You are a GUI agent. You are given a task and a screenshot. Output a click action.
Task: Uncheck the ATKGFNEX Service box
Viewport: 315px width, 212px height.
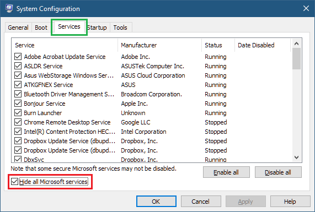click(18, 85)
